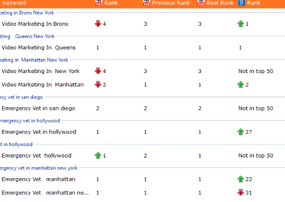
Task: Collapse the Queens New York group header
Action: pos(27,36)
